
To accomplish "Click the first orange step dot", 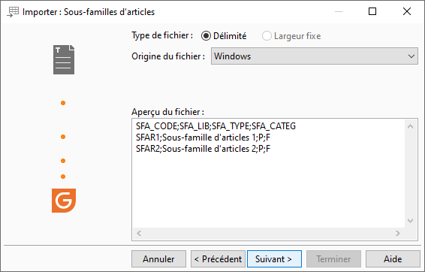I will click(63, 103).
